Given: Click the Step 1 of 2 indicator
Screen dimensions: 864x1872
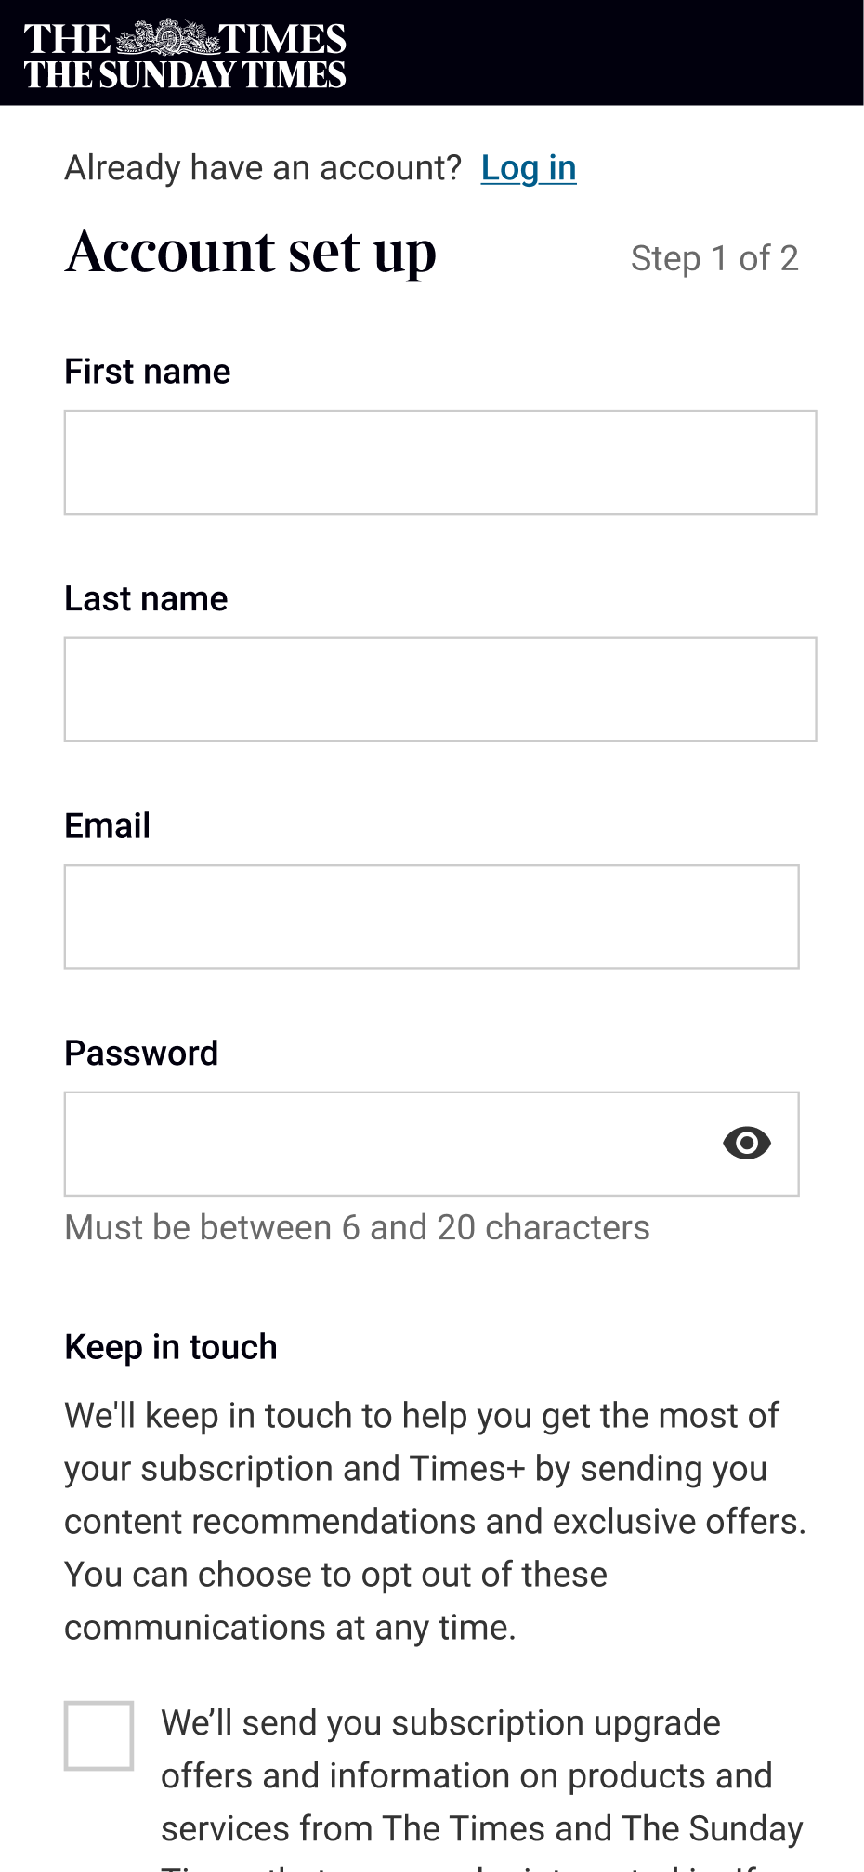Looking at the screenshot, I should (714, 258).
